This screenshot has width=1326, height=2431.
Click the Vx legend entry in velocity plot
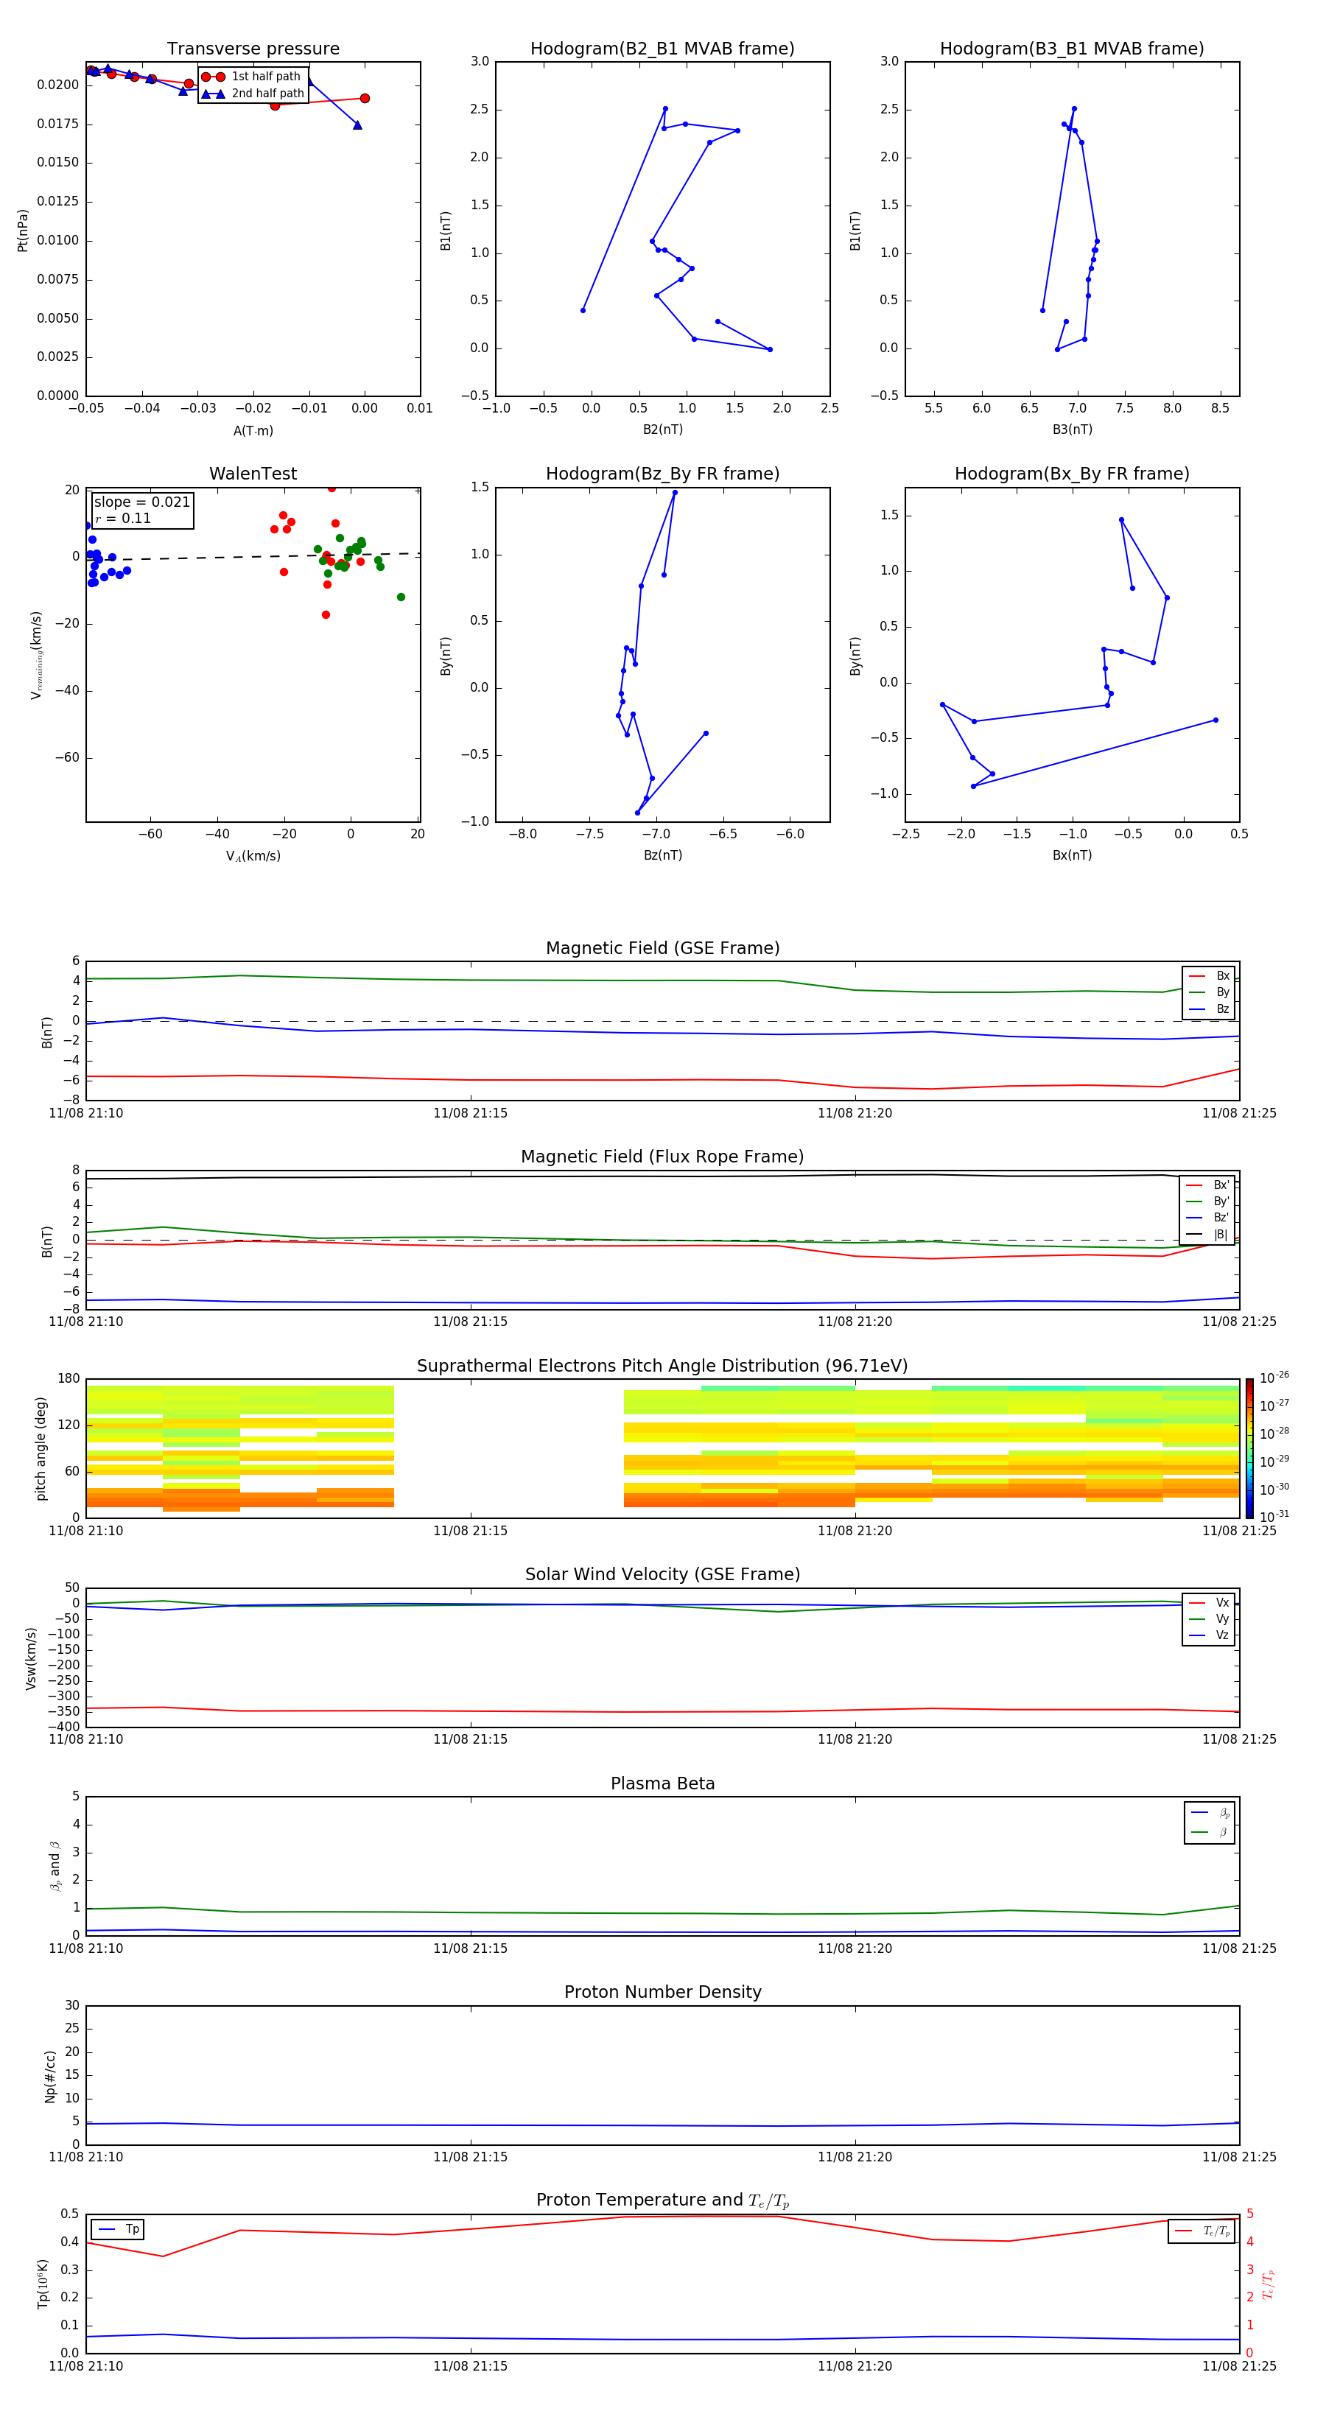tap(1209, 1602)
